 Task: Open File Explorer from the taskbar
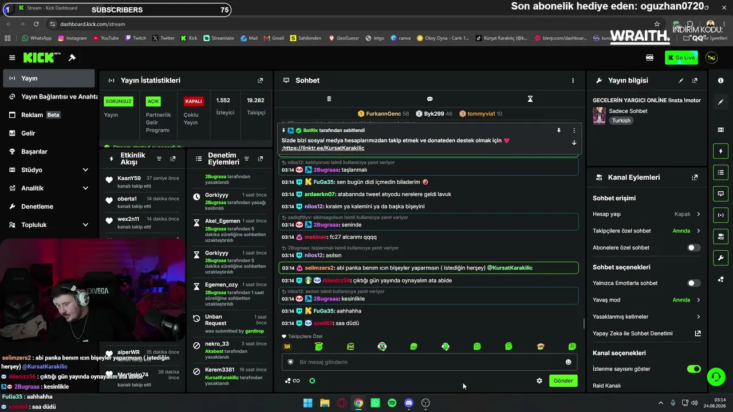[325, 403]
